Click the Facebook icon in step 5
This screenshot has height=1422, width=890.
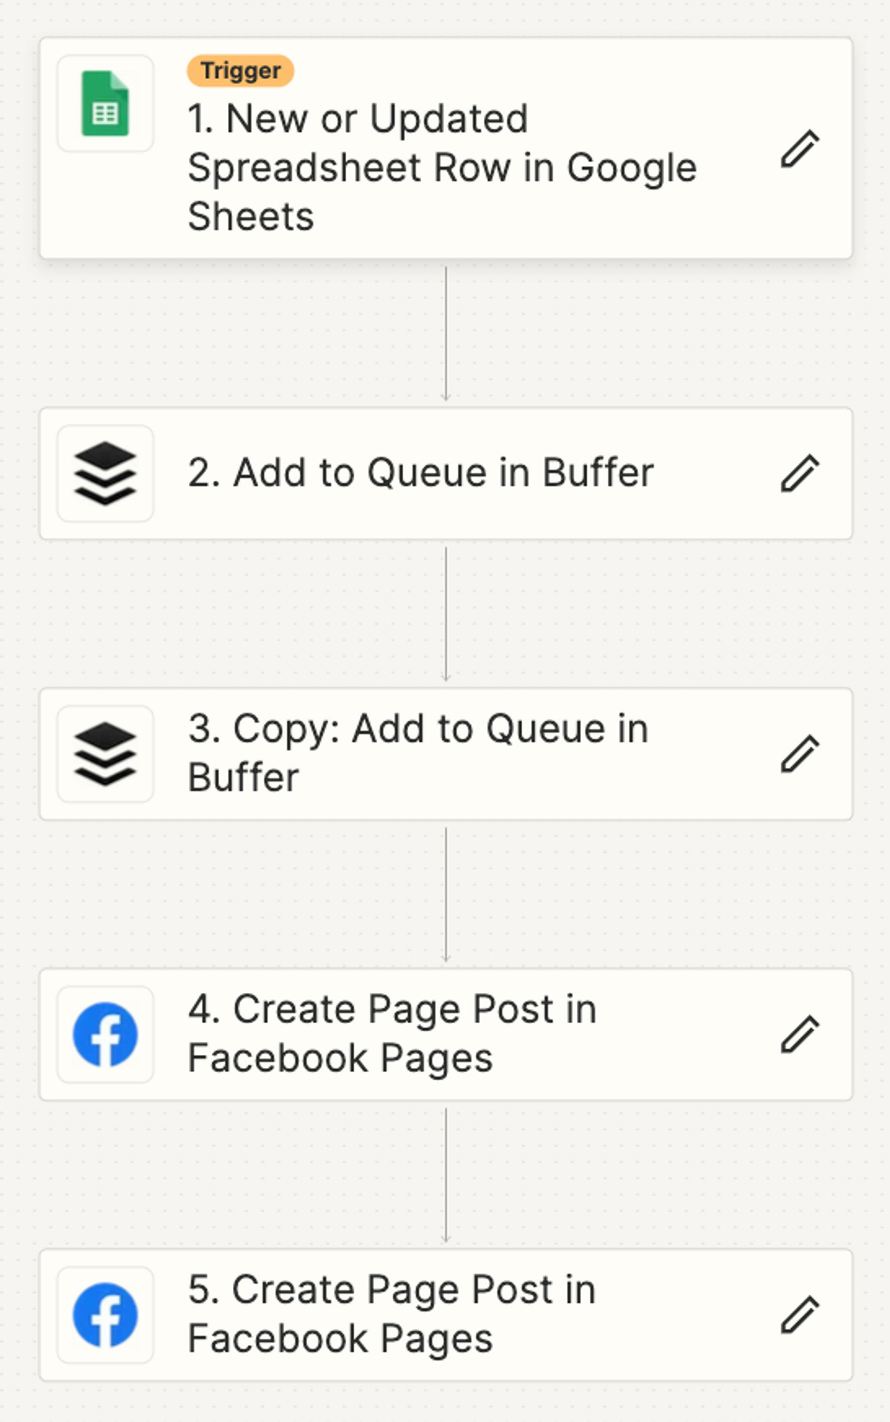tap(105, 1315)
